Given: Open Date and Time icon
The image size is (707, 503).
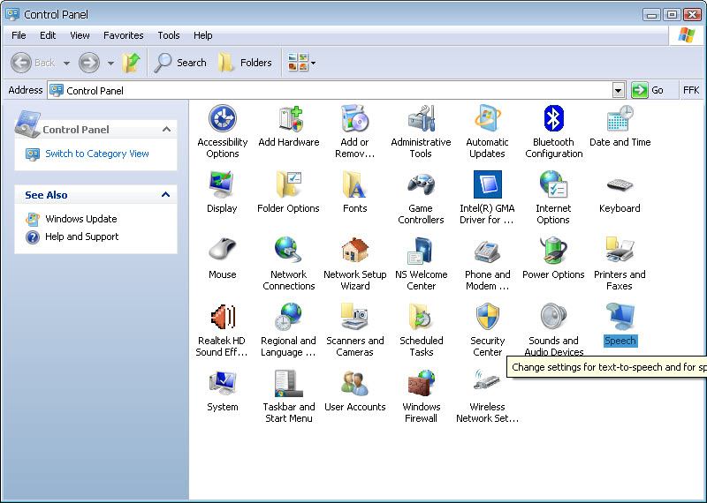Looking at the screenshot, I should pos(620,119).
